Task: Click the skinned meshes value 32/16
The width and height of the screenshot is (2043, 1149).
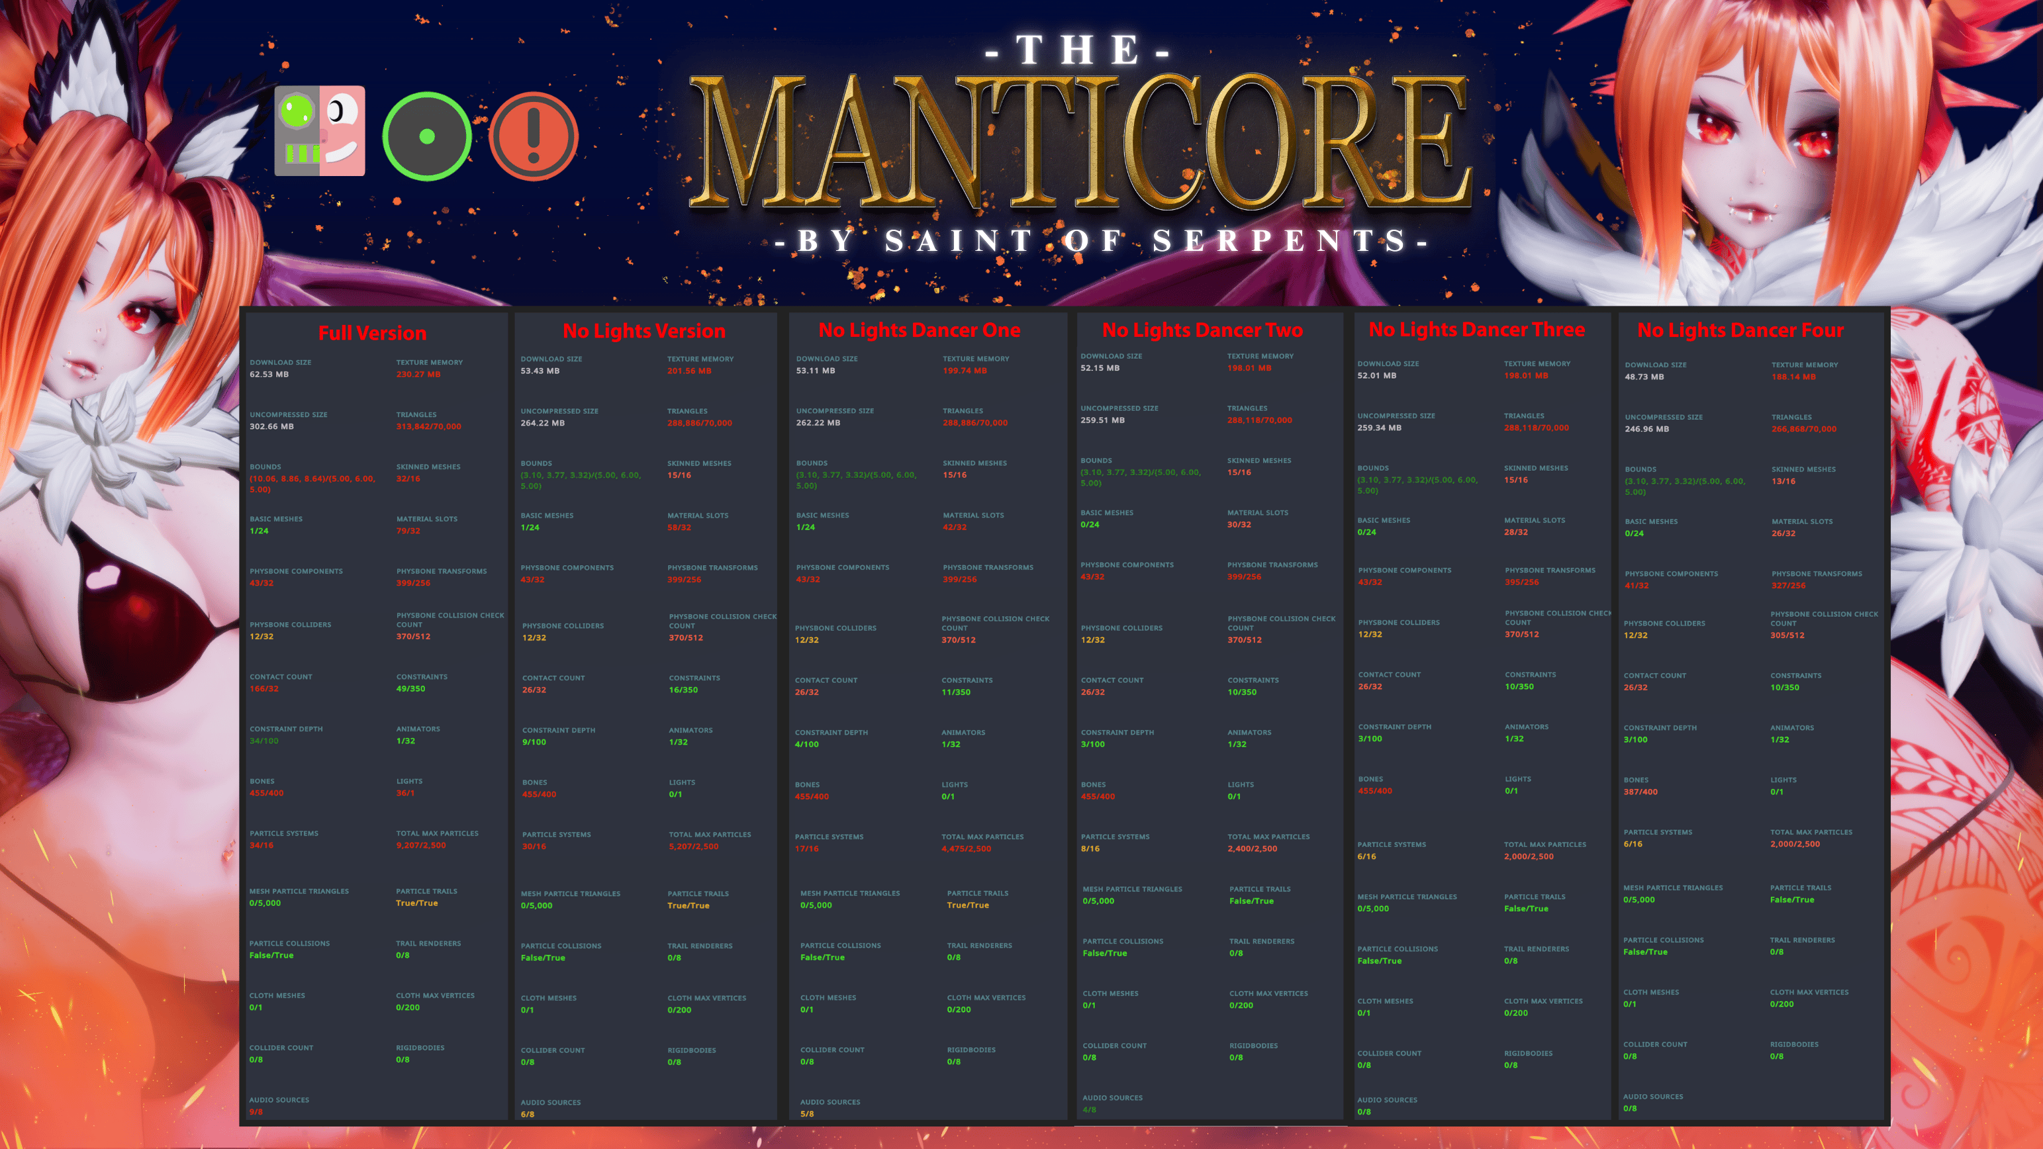Action: click(x=408, y=479)
